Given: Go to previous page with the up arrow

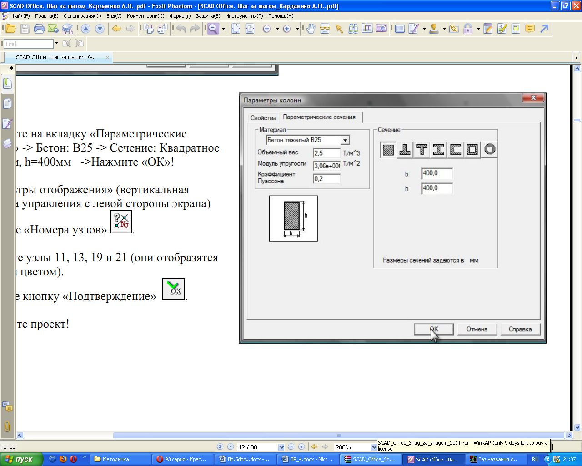Looking at the screenshot, I should [x=85, y=29].
